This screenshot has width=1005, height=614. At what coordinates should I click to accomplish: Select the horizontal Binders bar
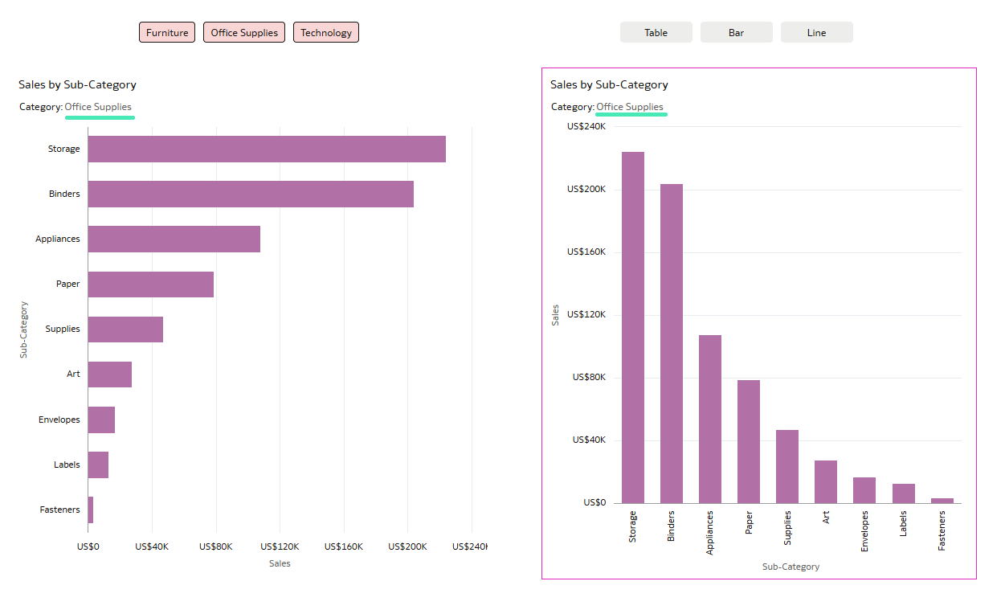(x=251, y=194)
